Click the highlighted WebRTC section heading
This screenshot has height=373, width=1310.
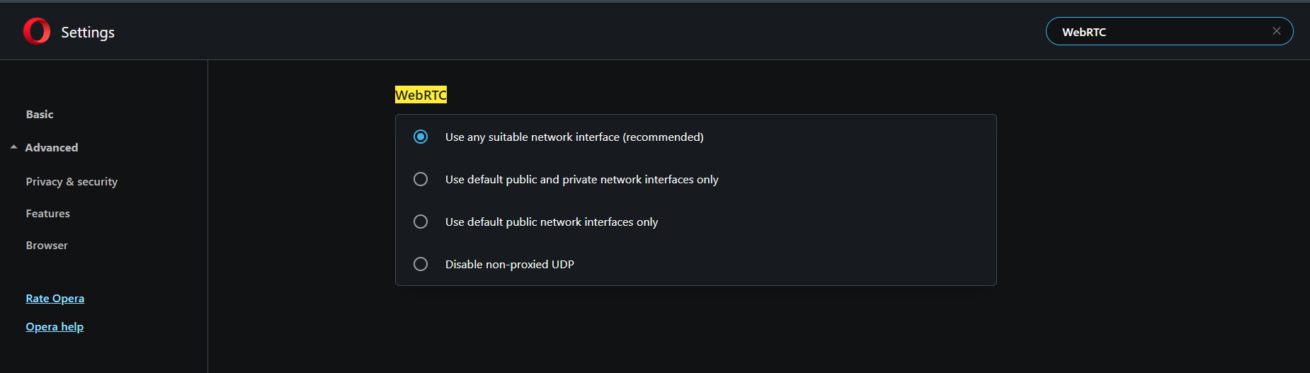click(x=421, y=95)
